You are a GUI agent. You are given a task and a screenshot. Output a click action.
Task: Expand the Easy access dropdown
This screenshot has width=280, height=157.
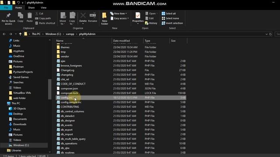click(119, 18)
